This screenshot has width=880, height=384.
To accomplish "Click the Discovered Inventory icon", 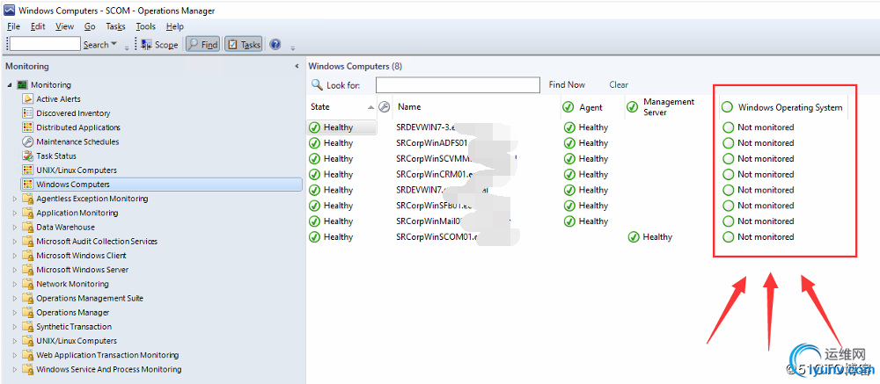I will click(x=27, y=113).
